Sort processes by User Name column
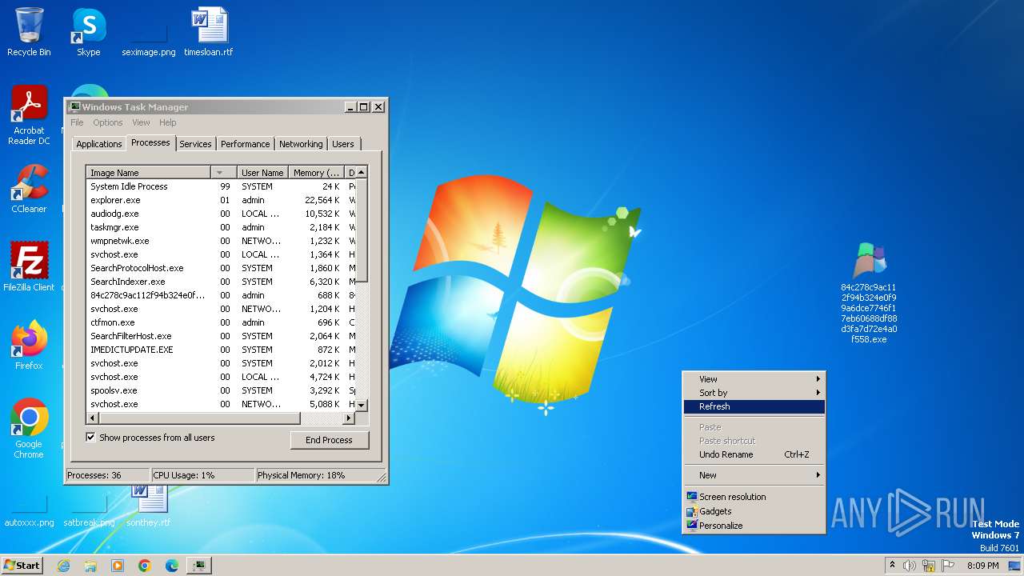 [262, 172]
